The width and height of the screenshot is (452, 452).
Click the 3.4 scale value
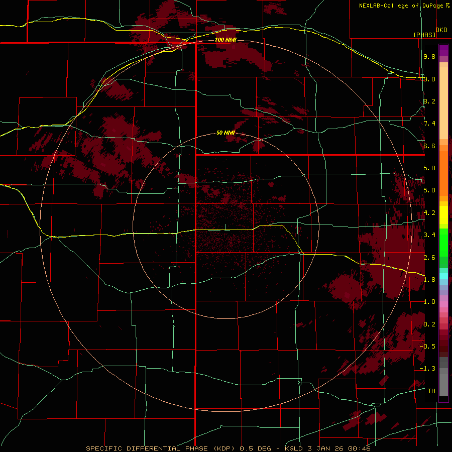[429, 235]
